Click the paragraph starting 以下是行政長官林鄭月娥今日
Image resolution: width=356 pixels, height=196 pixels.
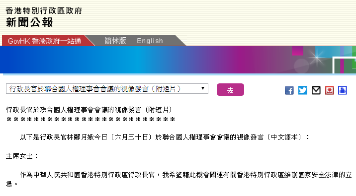coord(165,137)
